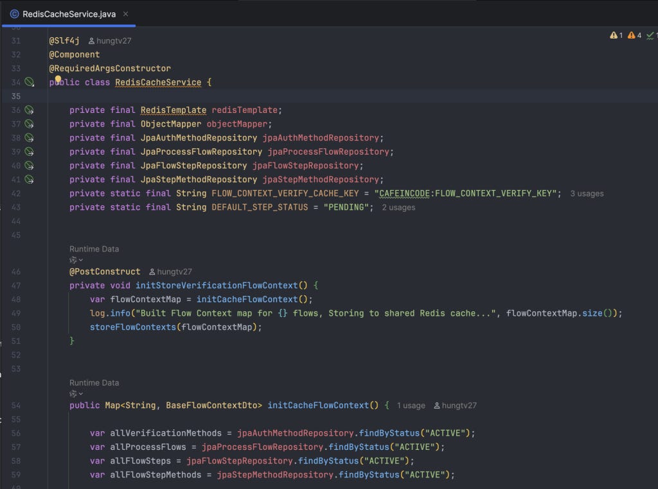Open the 3 usages hint link
Viewport: 658px width, 489px height.
(x=587, y=194)
